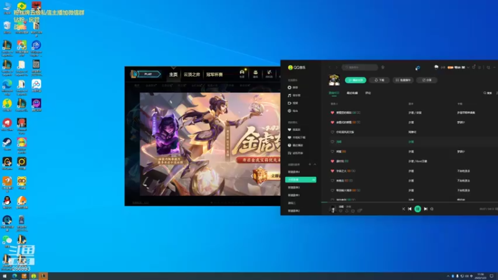Open more options on highlighted green playlist
Screen dimensions: 498x280
(314, 180)
